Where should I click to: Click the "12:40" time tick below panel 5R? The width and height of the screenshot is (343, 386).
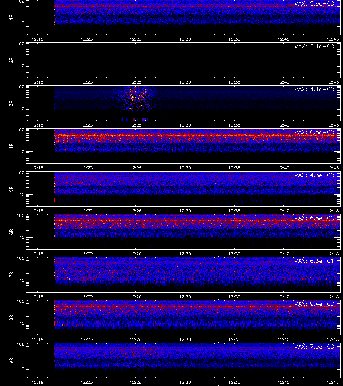click(283, 211)
